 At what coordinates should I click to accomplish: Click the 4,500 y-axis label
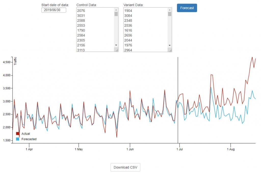(x=7, y=62)
